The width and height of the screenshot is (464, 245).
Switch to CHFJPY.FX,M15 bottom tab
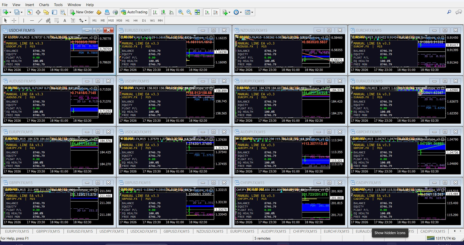(305, 231)
